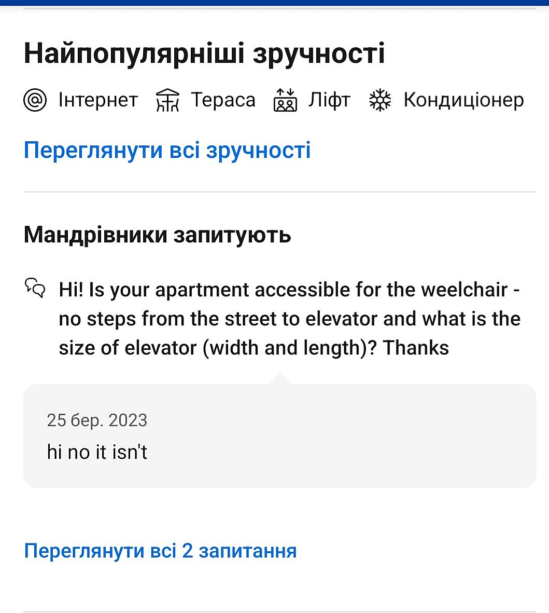
Task: Click the separator line below questions link
Action: coord(279,611)
